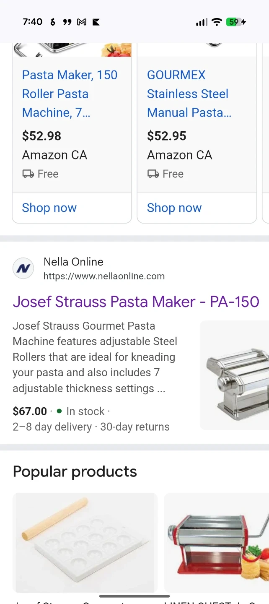Tap Shop now under the $52.98 product
Screen dimensions: 269x604
(49, 208)
